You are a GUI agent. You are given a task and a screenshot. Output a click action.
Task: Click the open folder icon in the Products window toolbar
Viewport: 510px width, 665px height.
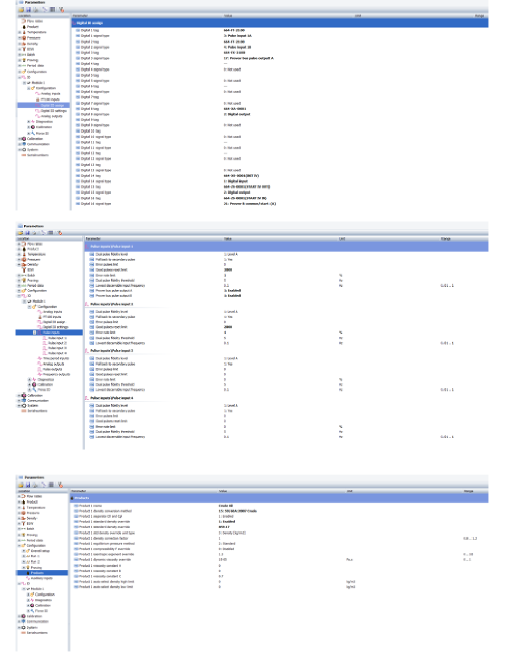click(22, 485)
